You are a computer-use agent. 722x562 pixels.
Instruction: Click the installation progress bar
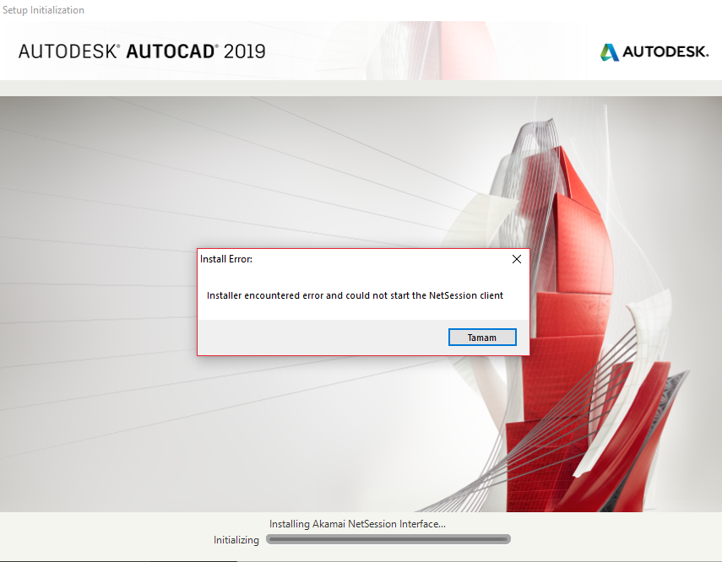click(x=388, y=538)
